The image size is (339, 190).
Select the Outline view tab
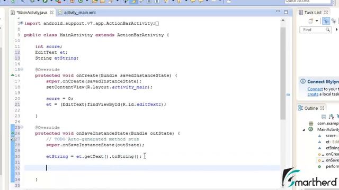coord(311,108)
